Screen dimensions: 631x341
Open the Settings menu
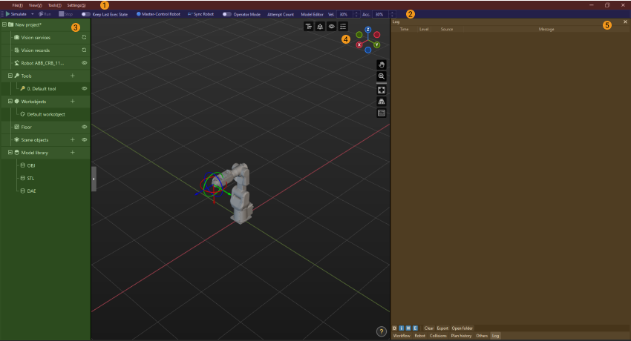[x=76, y=5]
